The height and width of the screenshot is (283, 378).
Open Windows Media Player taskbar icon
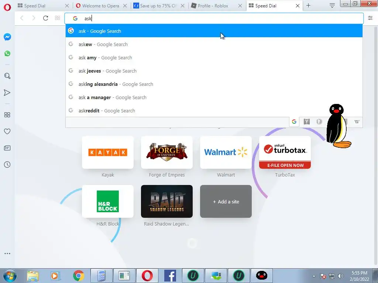55,276
